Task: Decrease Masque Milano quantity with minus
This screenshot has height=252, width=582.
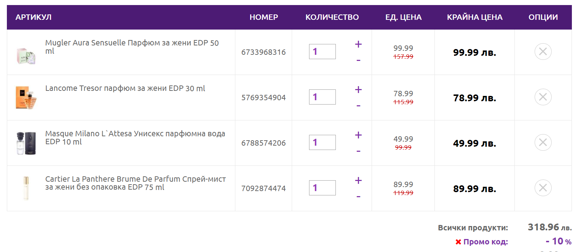Action: [358, 151]
